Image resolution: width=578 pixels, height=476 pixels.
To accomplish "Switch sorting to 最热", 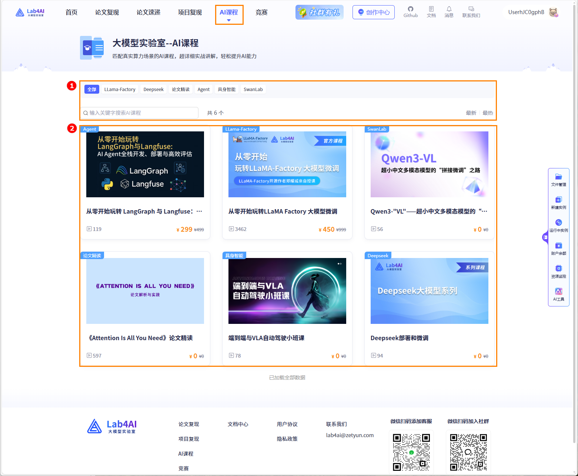I will click(487, 113).
